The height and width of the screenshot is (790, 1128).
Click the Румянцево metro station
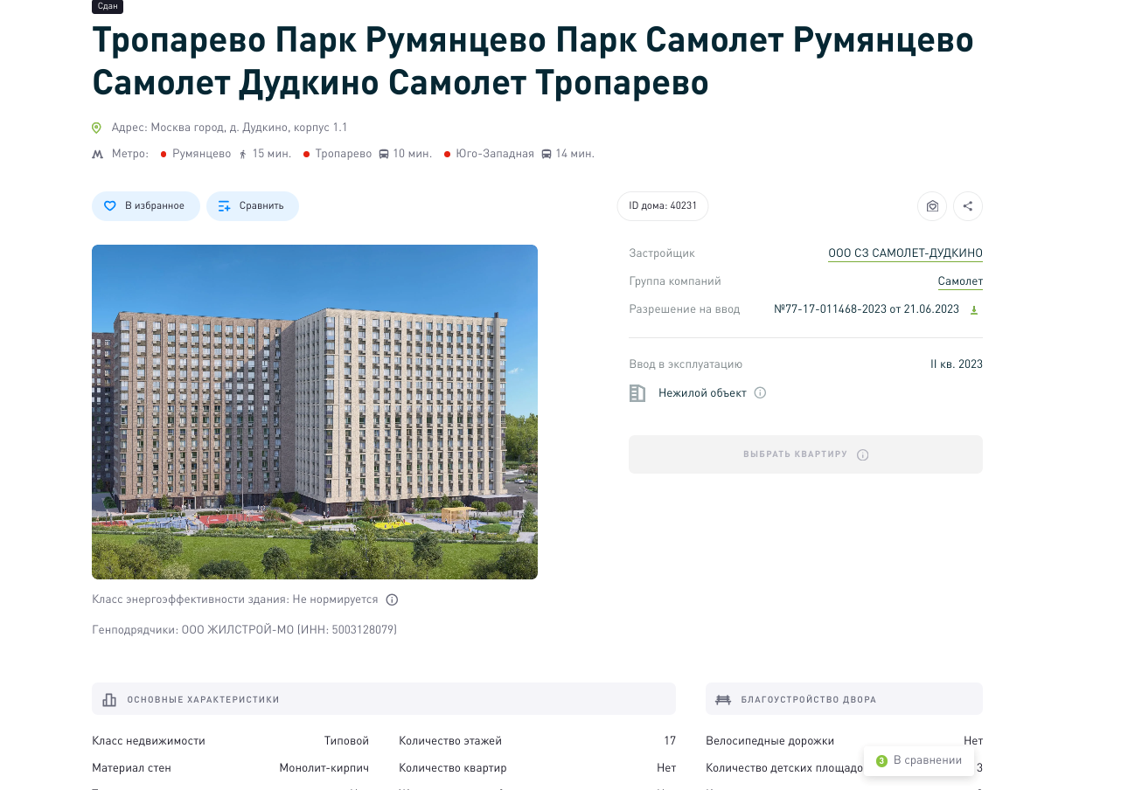point(202,154)
